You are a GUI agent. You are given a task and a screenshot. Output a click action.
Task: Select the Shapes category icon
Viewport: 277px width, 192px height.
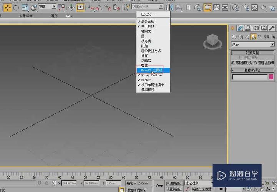point(241,37)
